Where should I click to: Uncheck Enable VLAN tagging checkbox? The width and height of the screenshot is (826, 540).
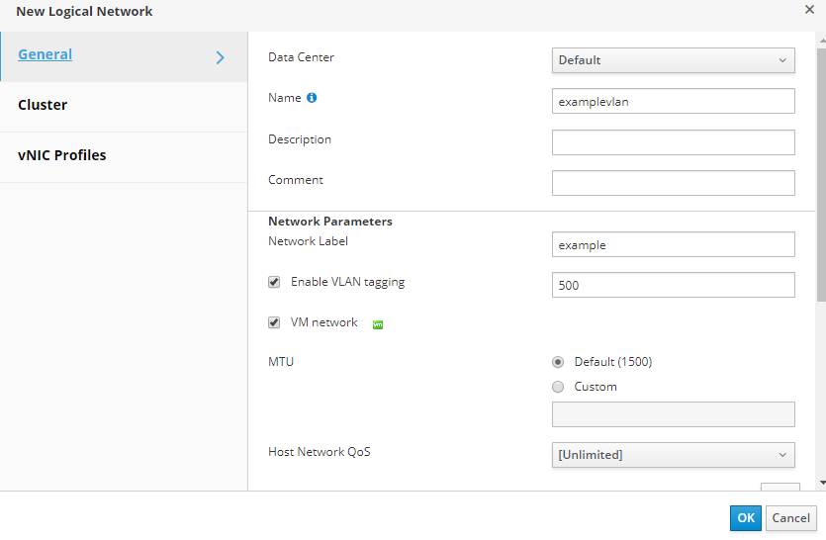click(x=274, y=282)
